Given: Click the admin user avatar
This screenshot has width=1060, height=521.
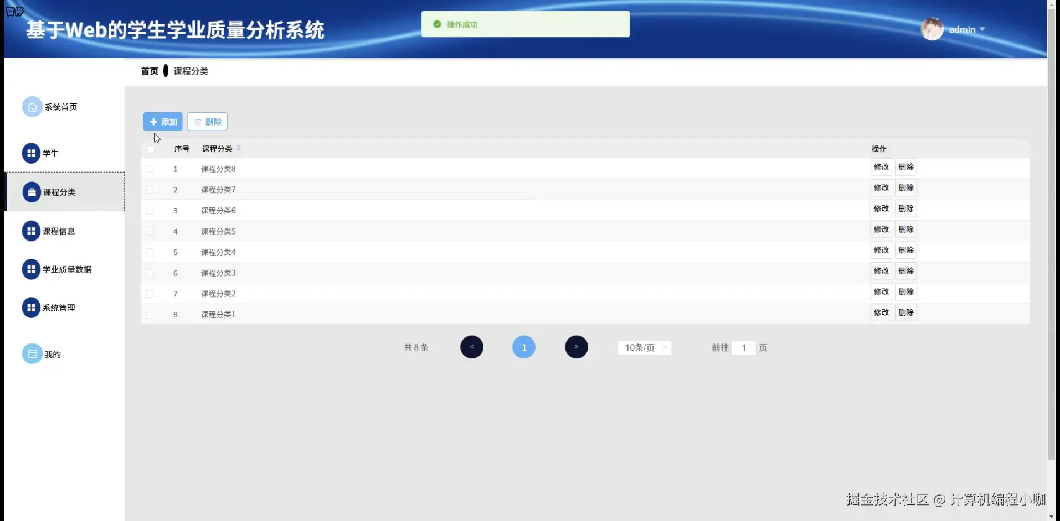Looking at the screenshot, I should [933, 29].
